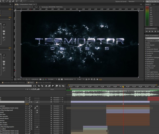Click the audio panel level slider
This screenshot has height=134, width=159.
[x=156, y=11]
